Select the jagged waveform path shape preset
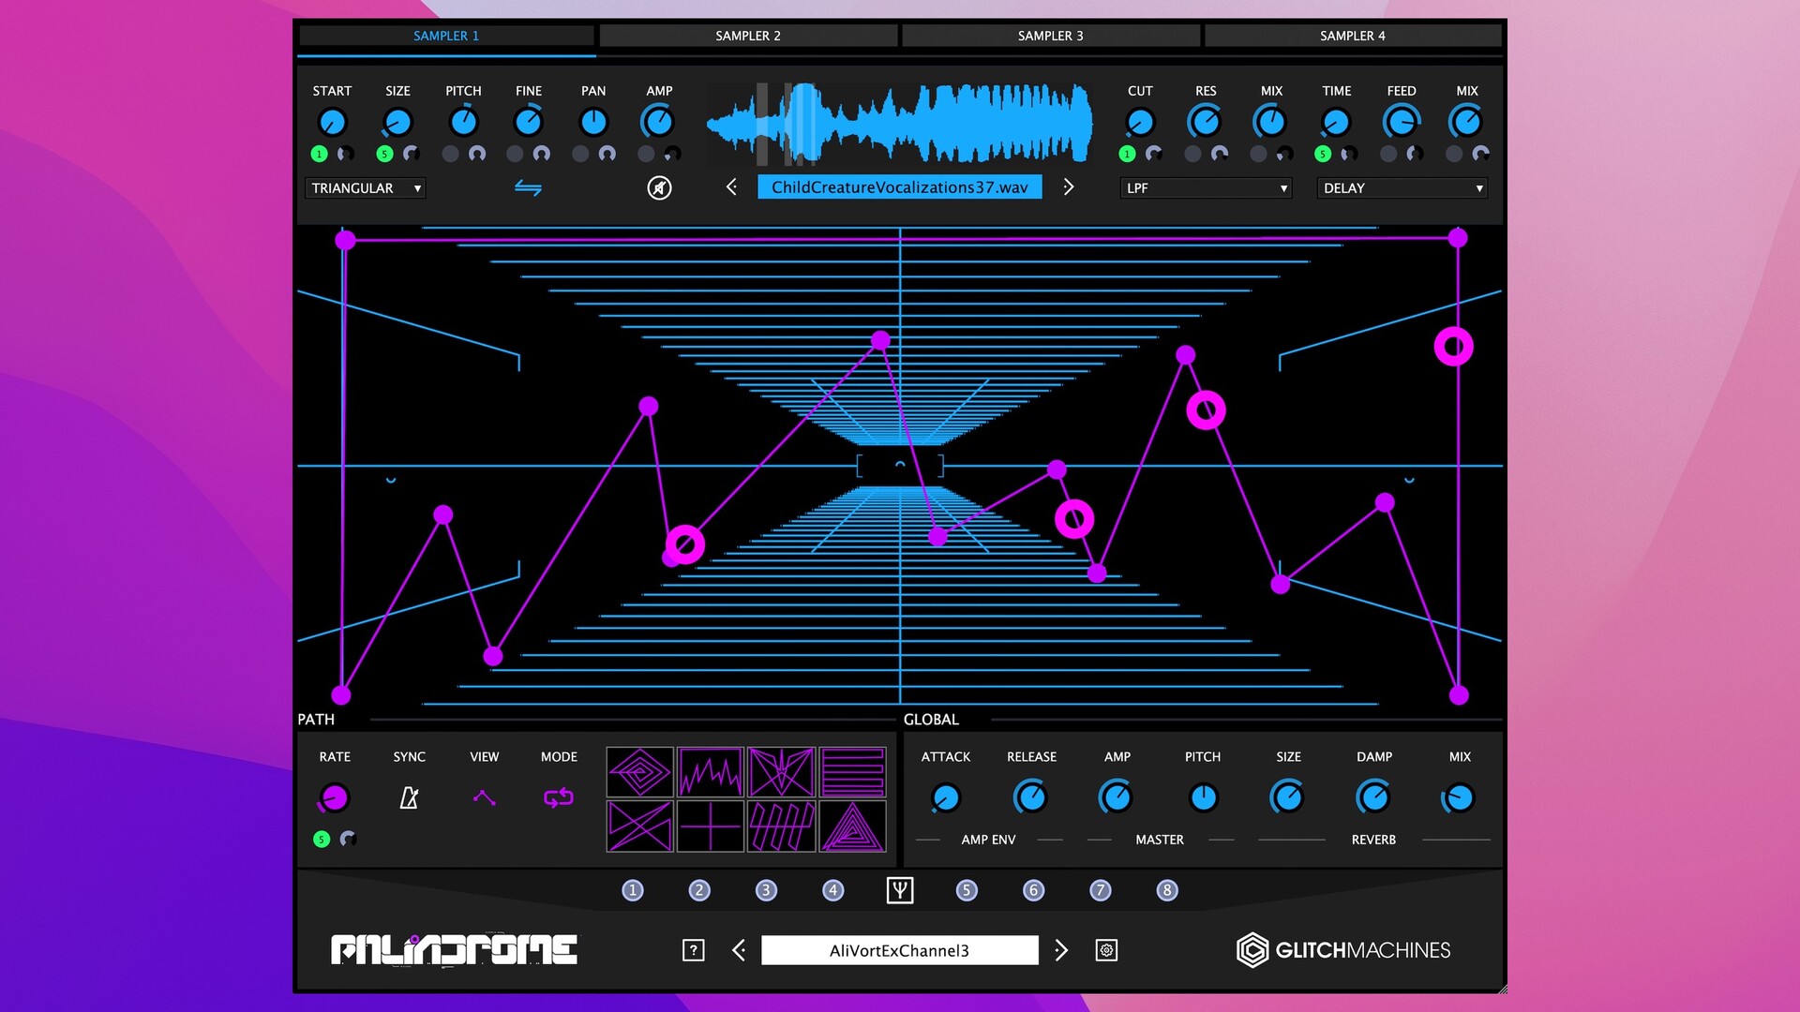The height and width of the screenshot is (1012, 1800). [x=711, y=771]
